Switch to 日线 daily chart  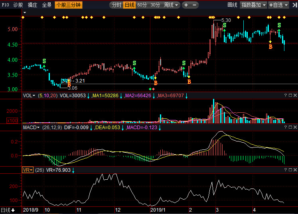[129, 5]
